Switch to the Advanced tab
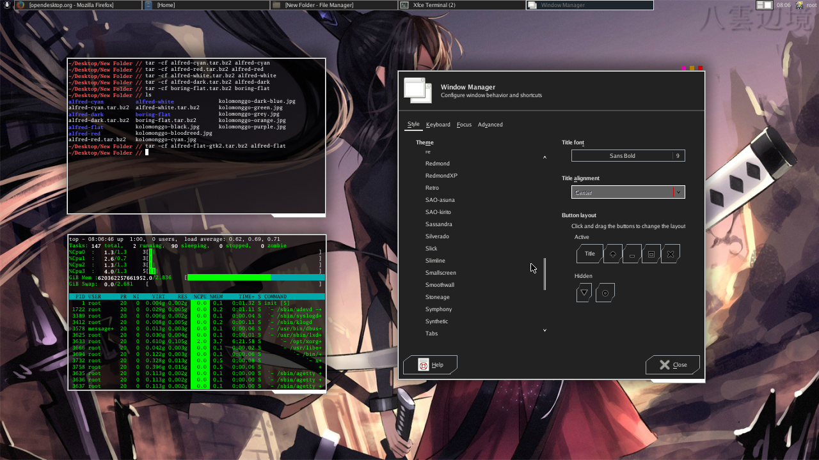This screenshot has width=819, height=460. [x=490, y=125]
